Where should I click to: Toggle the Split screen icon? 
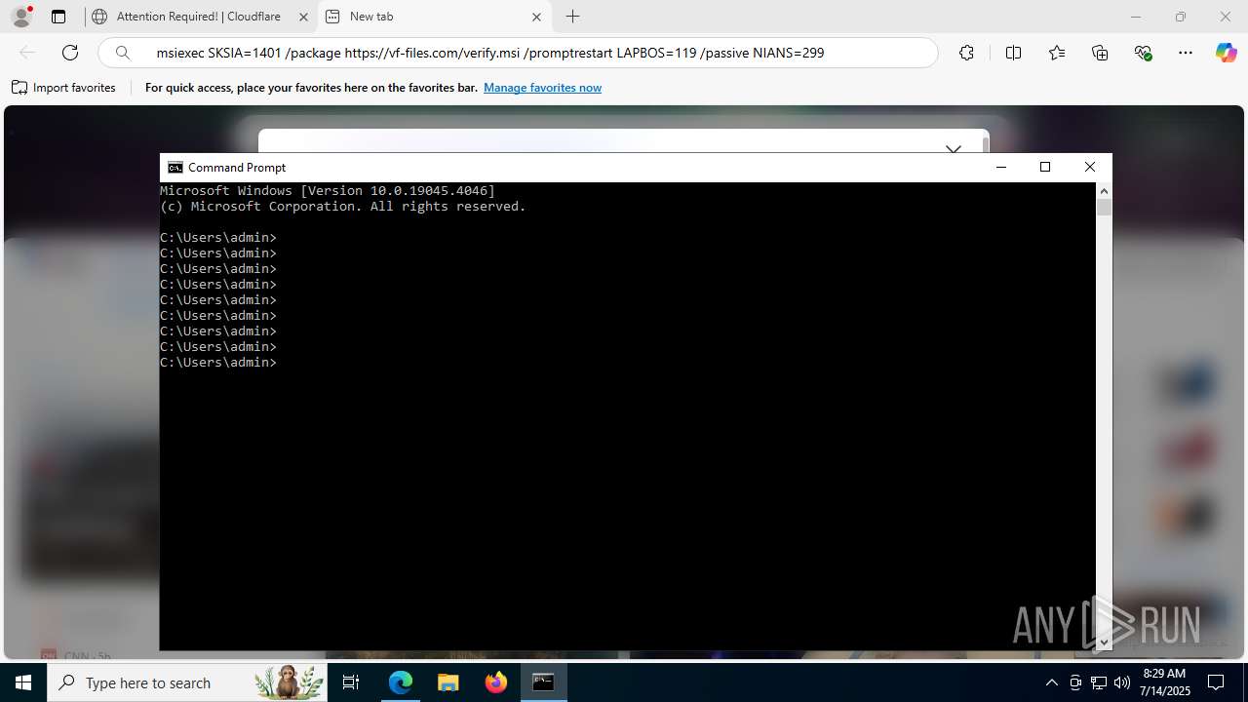tap(1013, 53)
